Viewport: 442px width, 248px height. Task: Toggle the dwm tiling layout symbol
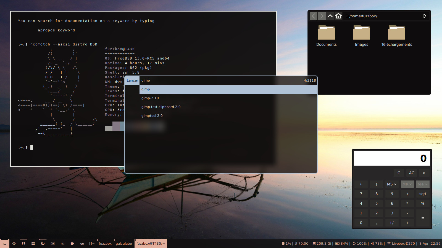[x=92, y=244]
